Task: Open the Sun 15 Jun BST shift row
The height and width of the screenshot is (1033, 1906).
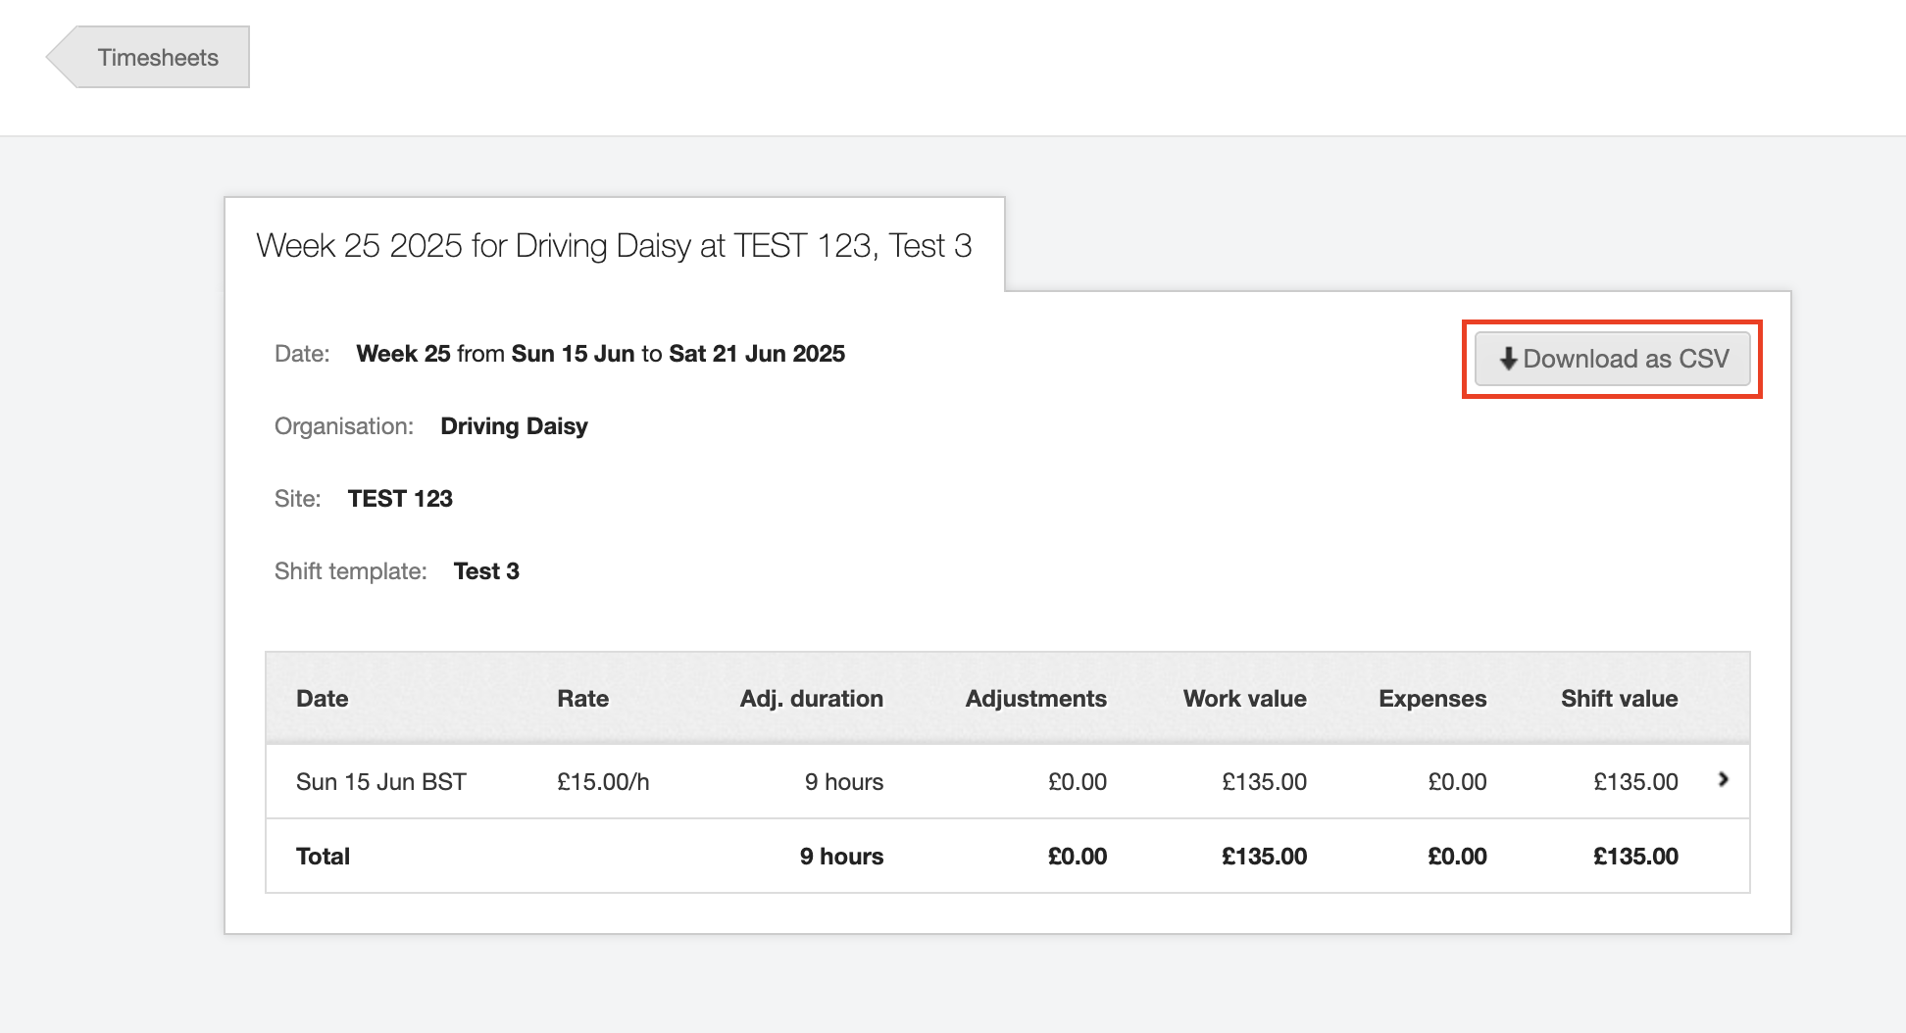Action: coord(380,782)
